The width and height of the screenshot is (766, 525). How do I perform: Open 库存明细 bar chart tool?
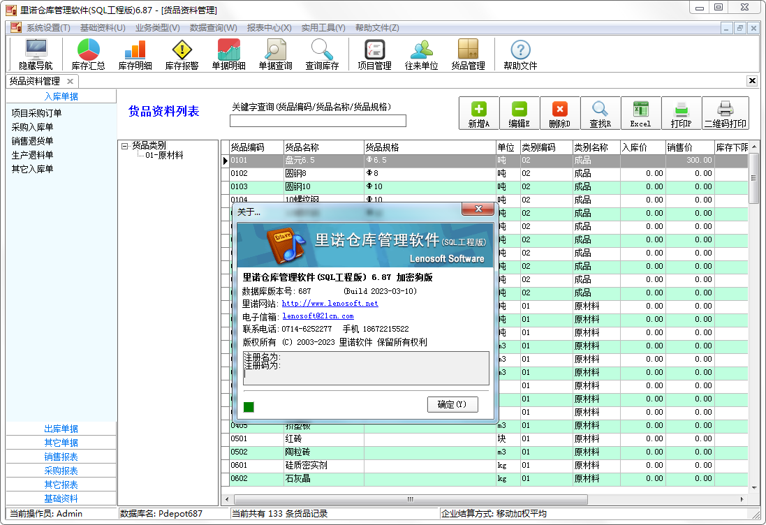pos(135,54)
